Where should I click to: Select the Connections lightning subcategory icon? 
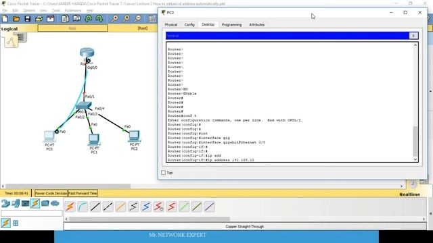(5, 223)
